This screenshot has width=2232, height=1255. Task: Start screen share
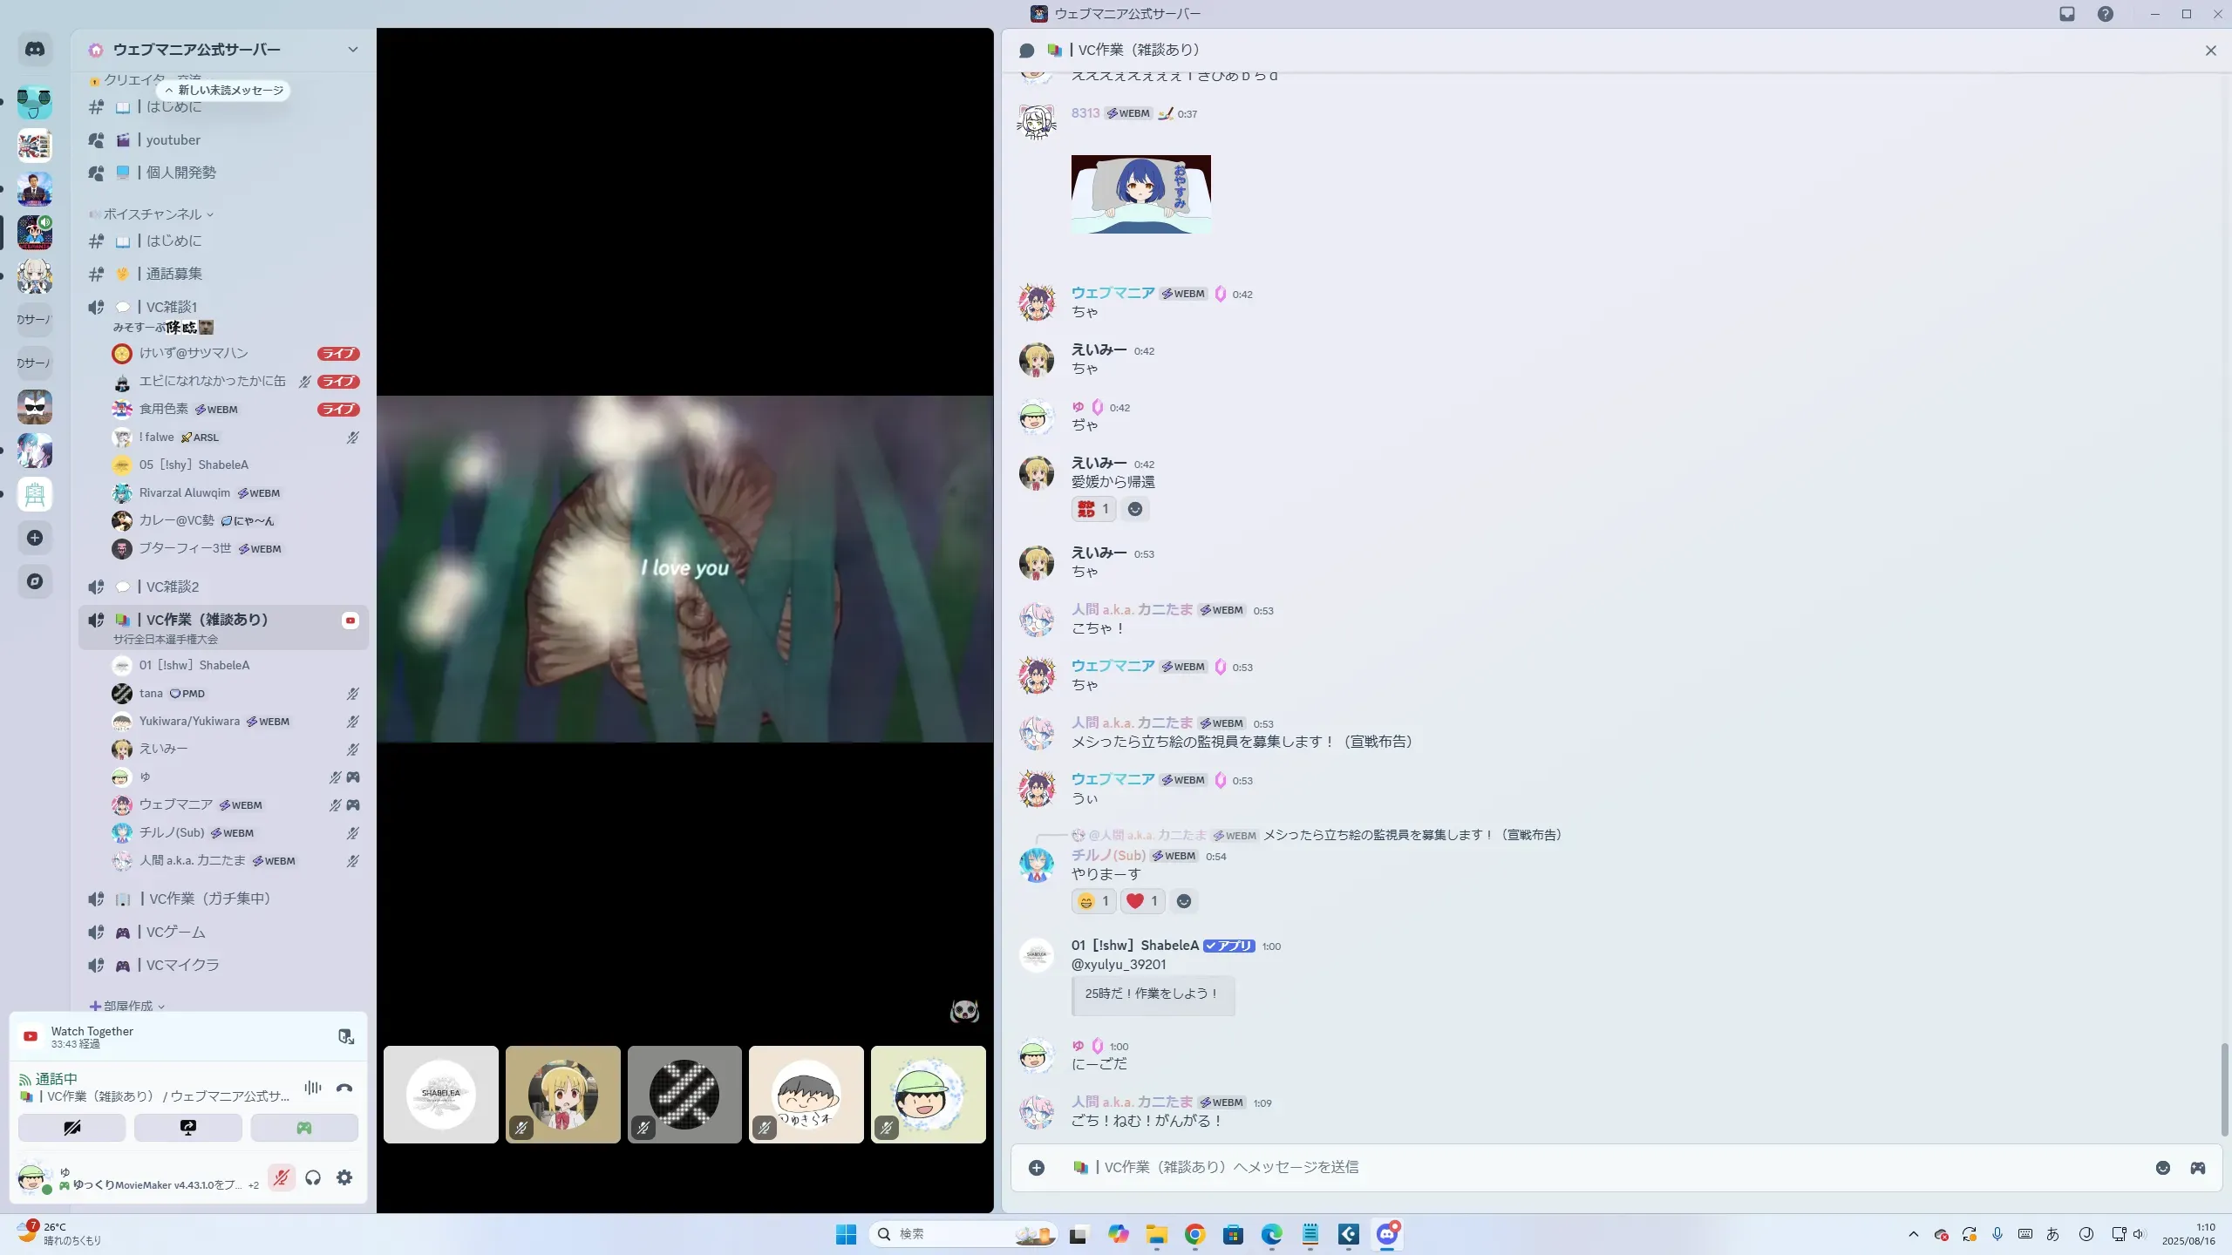[x=188, y=1128]
